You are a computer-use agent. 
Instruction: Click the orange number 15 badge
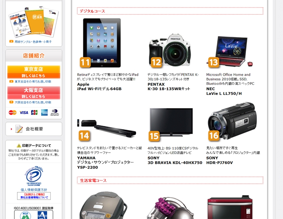(x=154, y=136)
